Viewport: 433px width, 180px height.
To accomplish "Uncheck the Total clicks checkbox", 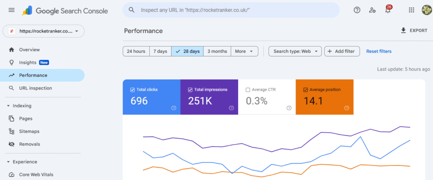I will coord(132,90).
